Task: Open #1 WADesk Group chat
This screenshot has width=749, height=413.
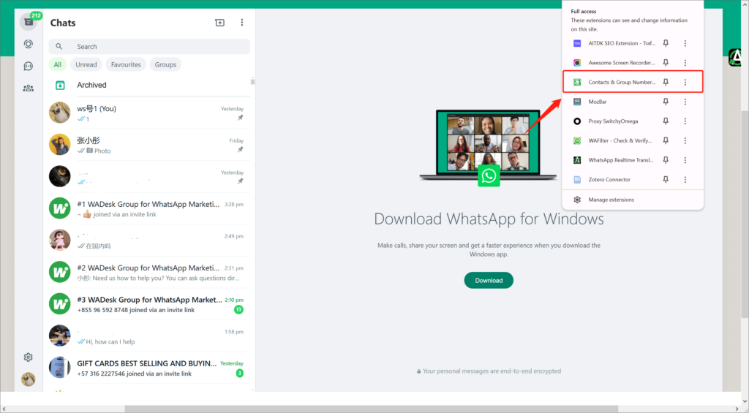Action: [x=149, y=208]
